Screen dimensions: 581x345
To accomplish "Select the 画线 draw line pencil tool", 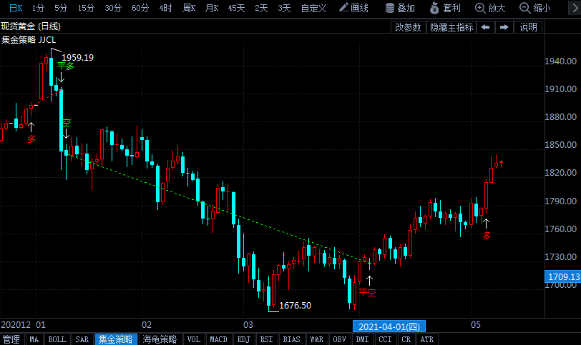I will click(x=353, y=8).
